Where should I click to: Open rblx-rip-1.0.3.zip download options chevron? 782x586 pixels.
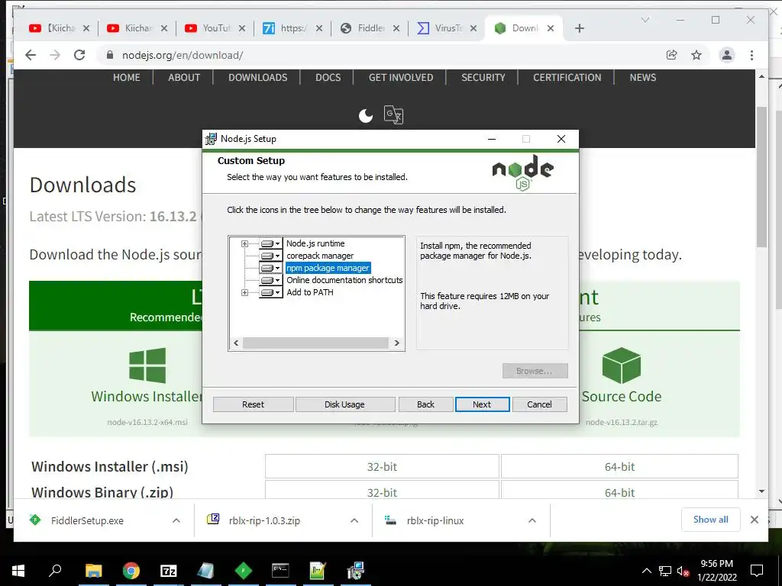pyautogui.click(x=354, y=520)
